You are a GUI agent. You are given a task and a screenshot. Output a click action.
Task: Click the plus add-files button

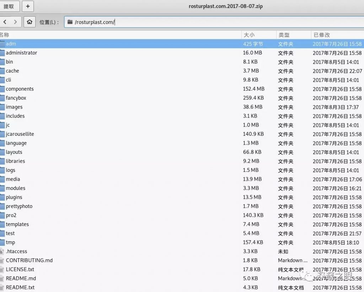pos(28,6)
